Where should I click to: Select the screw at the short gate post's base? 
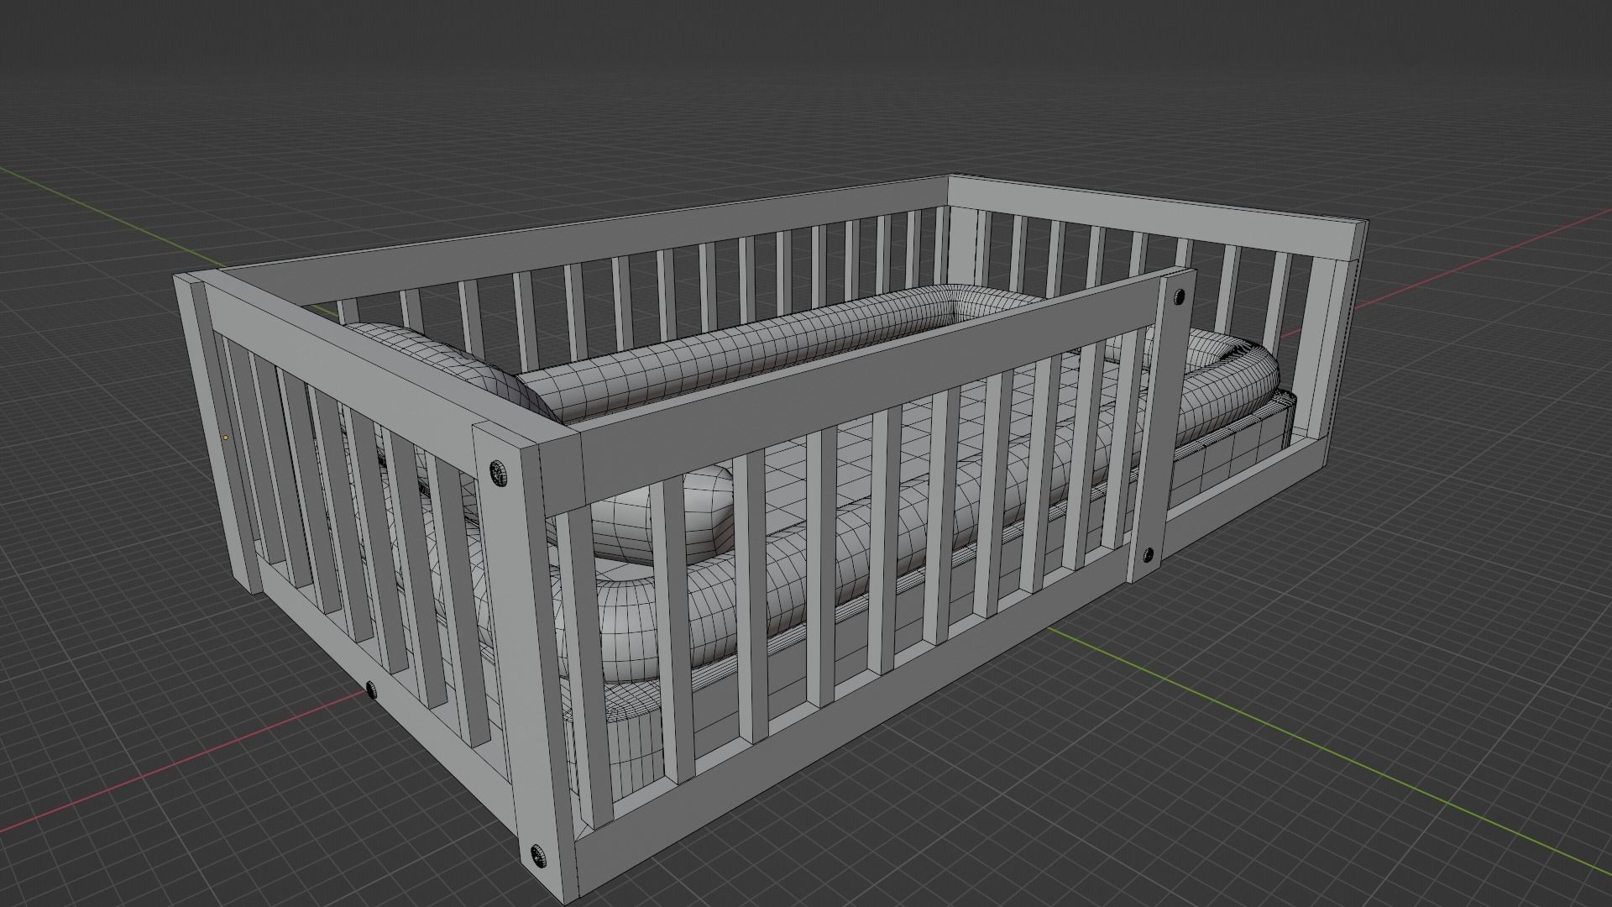[x=1148, y=554]
